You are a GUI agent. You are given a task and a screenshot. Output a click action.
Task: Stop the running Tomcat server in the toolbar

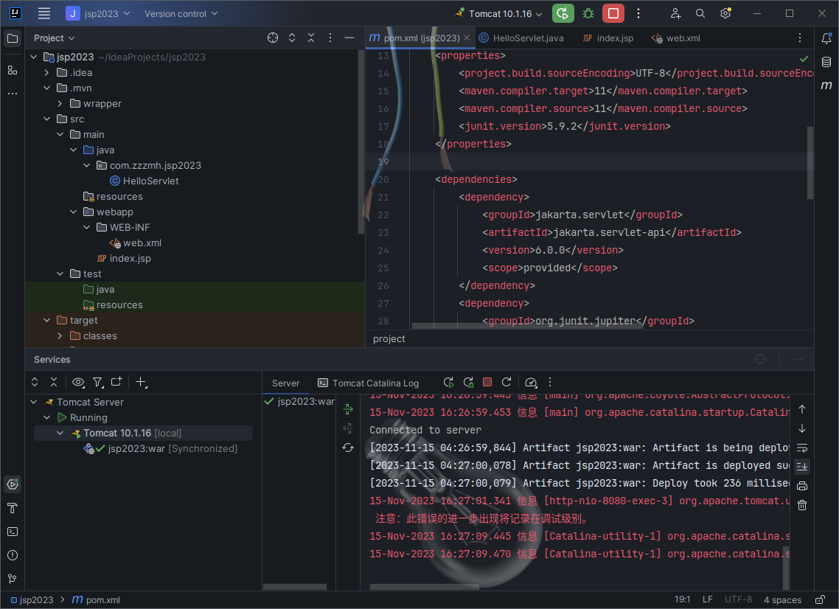pos(613,13)
